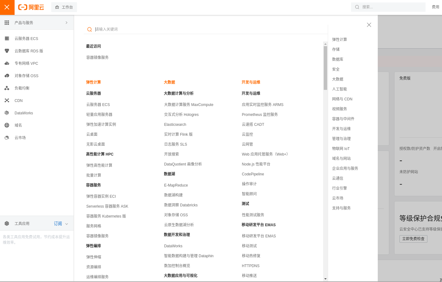Open E-MapReduce link under 数据湖
This screenshot has height=282, width=442.
(x=176, y=185)
